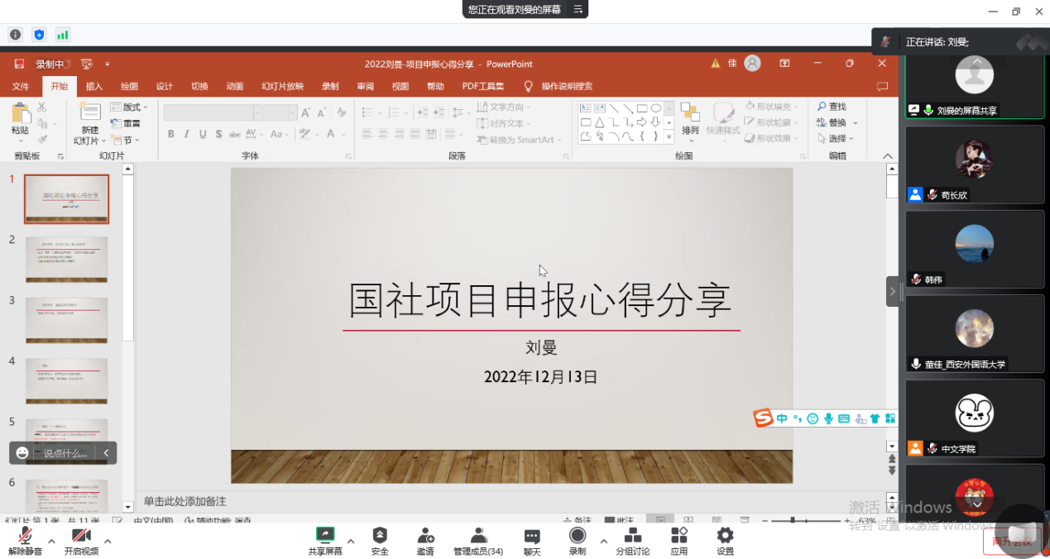1050x559 pixels.
Task: Click the 新建幻灯片 new slide icon
Action: pyautogui.click(x=89, y=112)
